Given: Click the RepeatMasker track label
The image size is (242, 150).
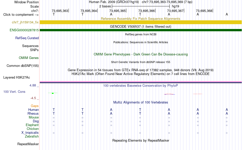Looking at the screenshot, I should click(x=28, y=144).
